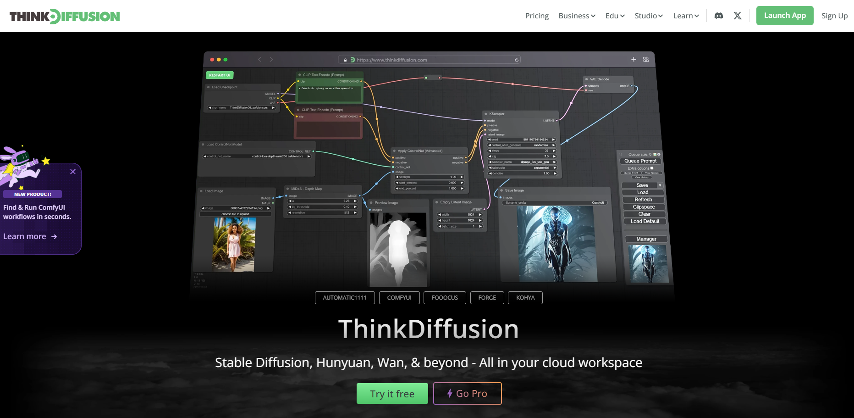Screen dimensions: 854x418
Task: Select the AUTOMATIC1111 tab
Action: 345,298
